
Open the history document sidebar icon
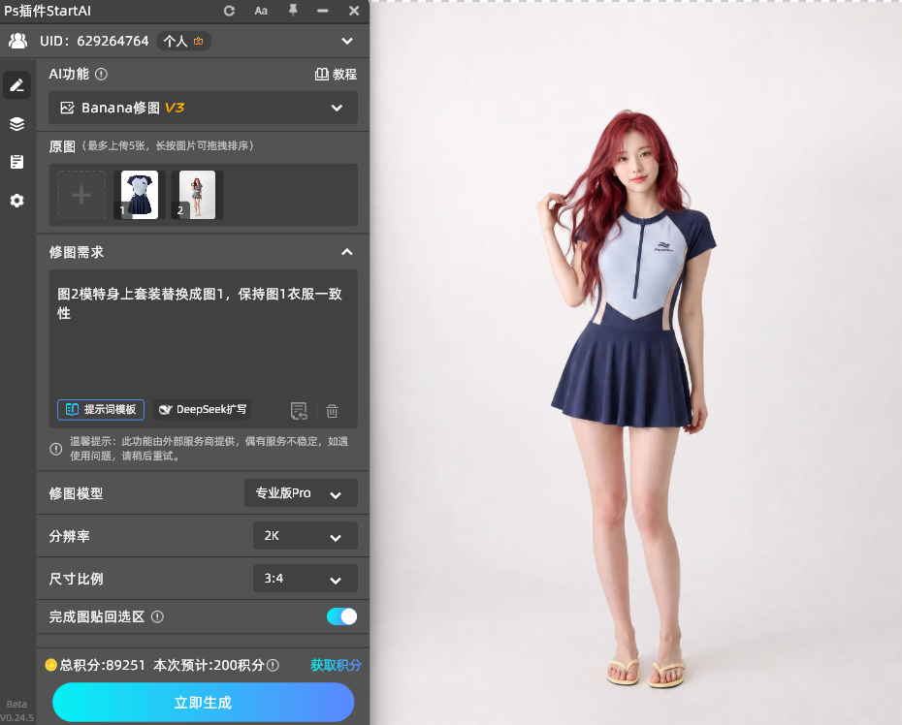coord(16,162)
